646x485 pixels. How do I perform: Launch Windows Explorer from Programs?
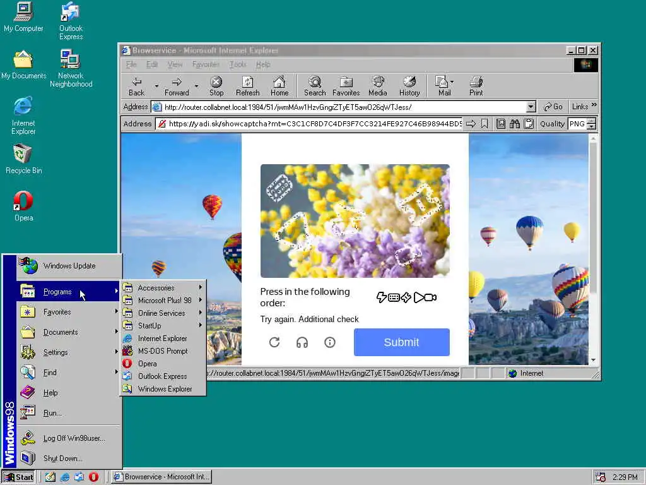tap(163, 389)
